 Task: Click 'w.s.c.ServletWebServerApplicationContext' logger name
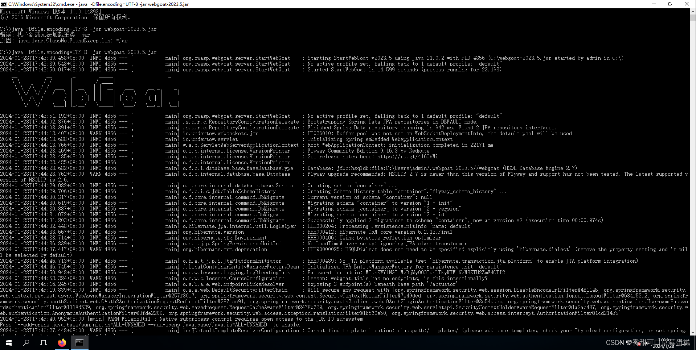point(241,145)
